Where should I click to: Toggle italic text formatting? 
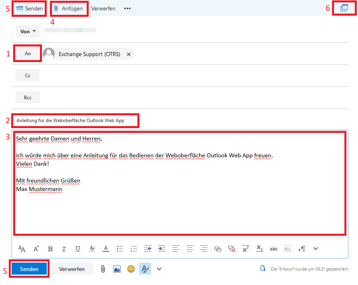point(64,249)
